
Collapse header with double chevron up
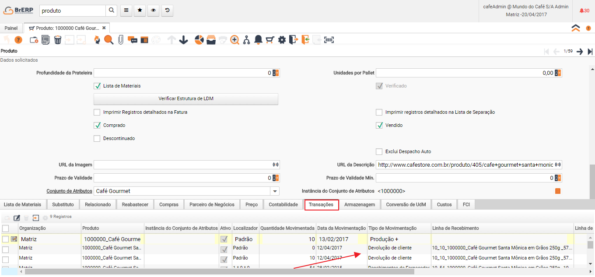click(576, 28)
